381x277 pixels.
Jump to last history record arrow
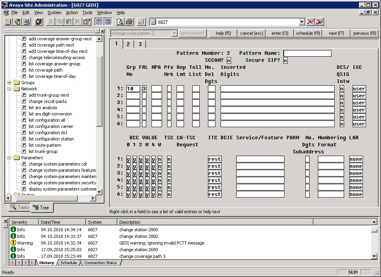(32, 263)
